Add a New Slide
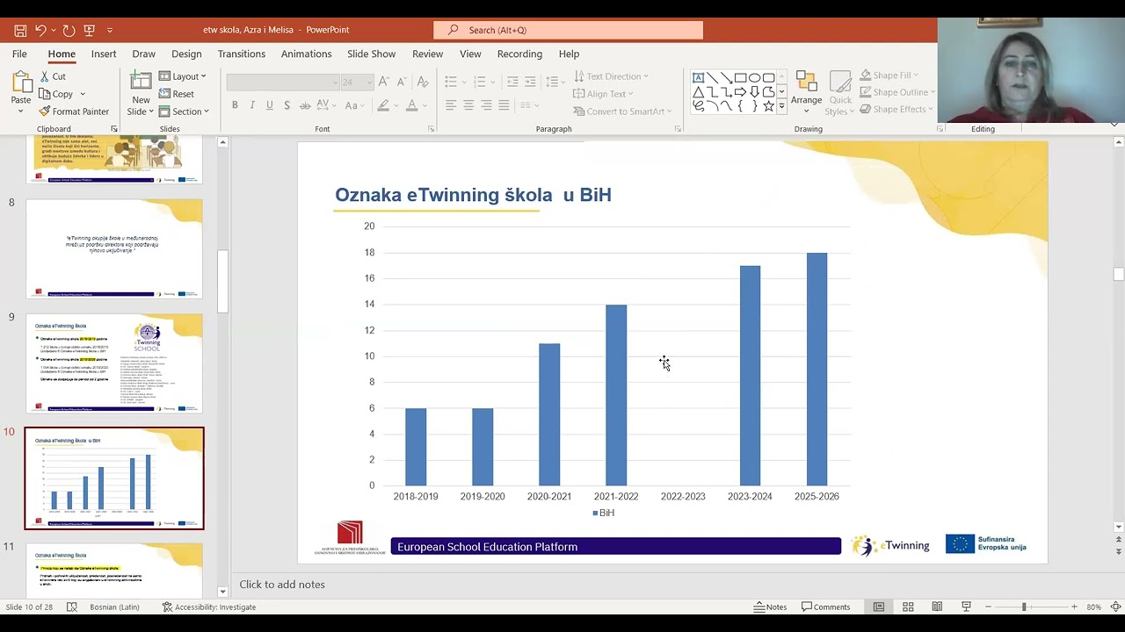Screen dimensions: 1125x632 coord(141,94)
